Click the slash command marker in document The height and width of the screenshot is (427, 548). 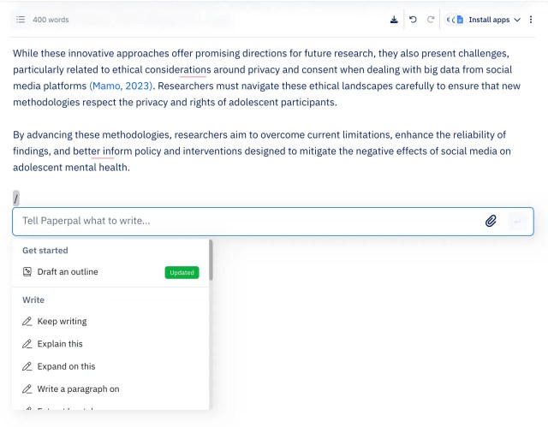[x=16, y=199]
